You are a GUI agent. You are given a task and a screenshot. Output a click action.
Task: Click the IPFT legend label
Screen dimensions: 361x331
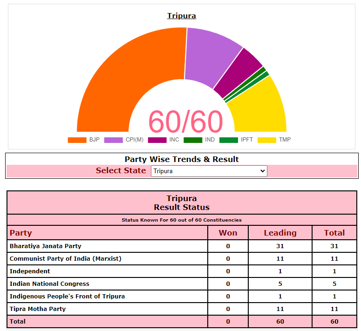[247, 140]
